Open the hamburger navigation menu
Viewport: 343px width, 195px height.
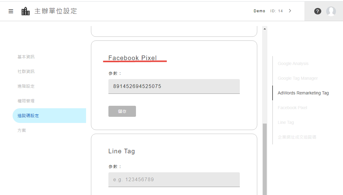(11, 11)
